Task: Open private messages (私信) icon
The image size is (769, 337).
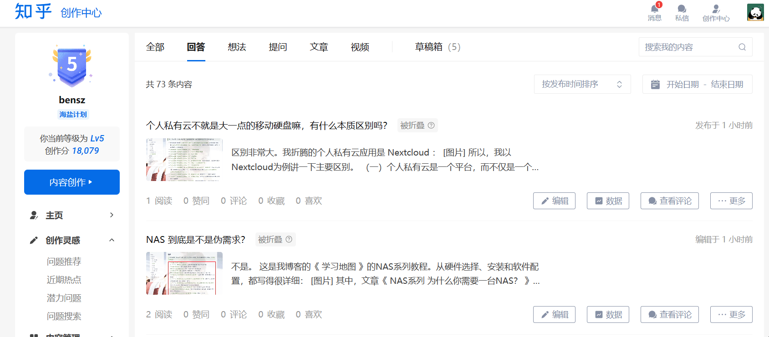Action: click(682, 9)
